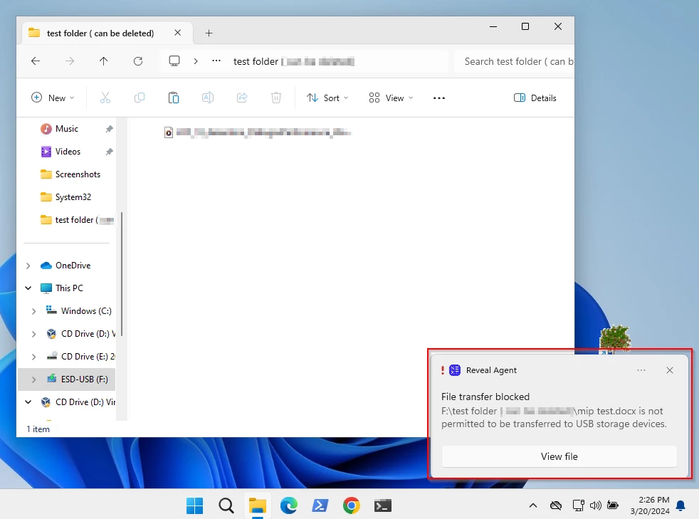
Task: Click File Explorer on taskbar
Action: tap(257, 505)
